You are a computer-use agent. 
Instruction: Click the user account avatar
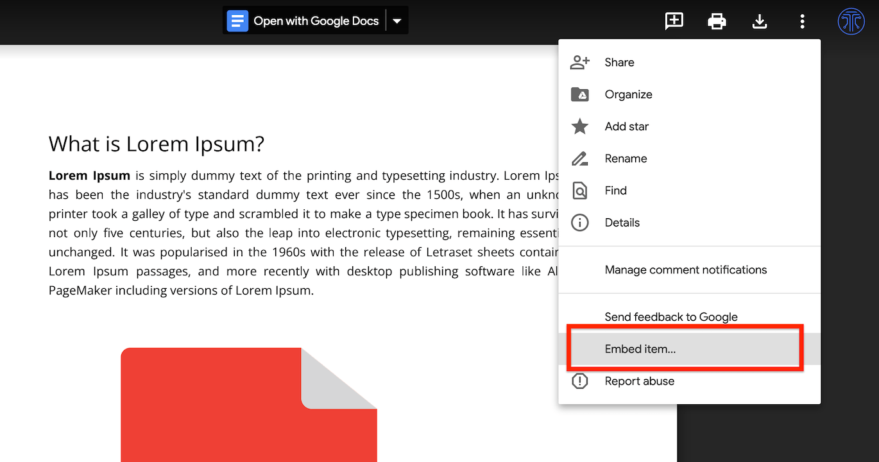pos(851,21)
